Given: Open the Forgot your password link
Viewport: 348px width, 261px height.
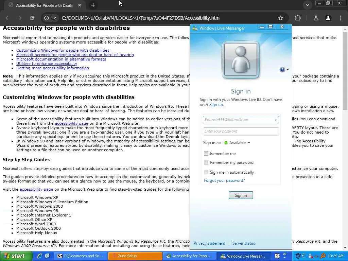Looking at the screenshot, I should pyautogui.click(x=224, y=180).
